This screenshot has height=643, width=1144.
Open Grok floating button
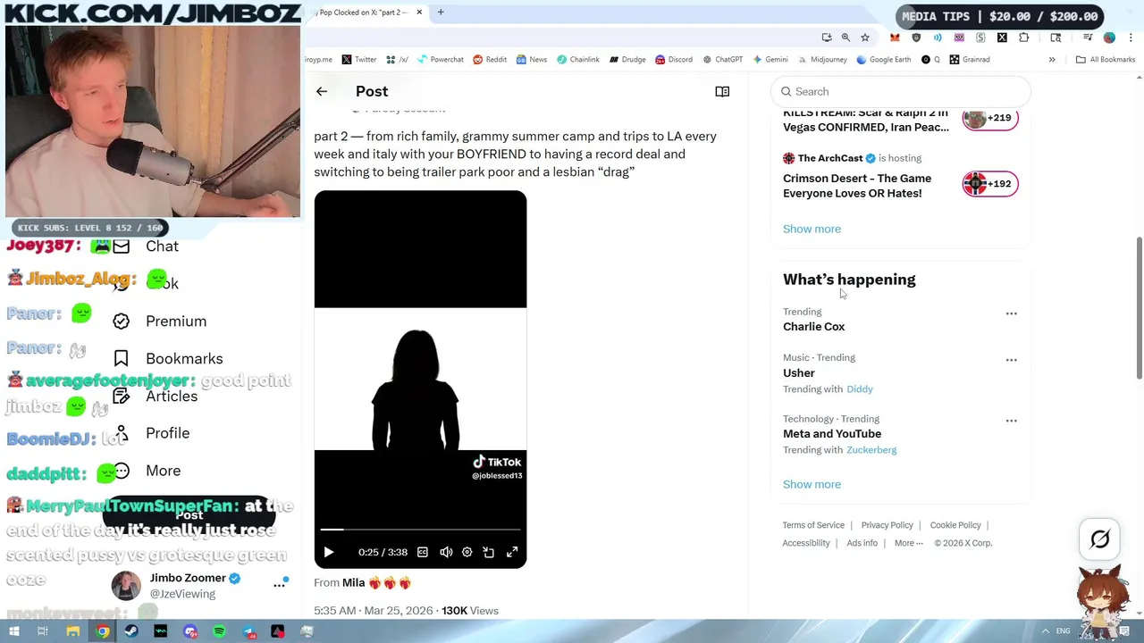point(1100,539)
